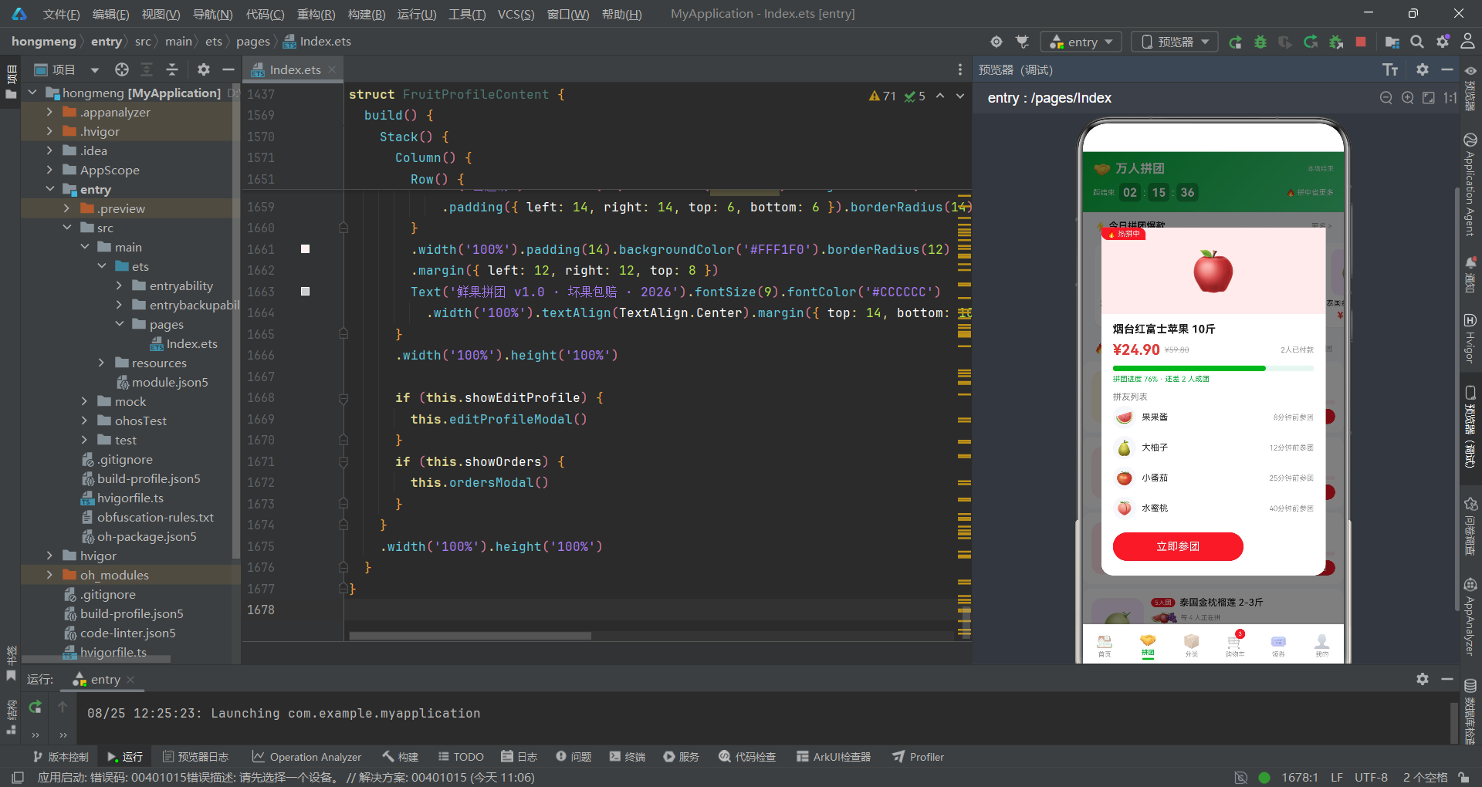Collapse all nodes in the project panel
The height and width of the screenshot is (787, 1482).
pyautogui.click(x=172, y=69)
